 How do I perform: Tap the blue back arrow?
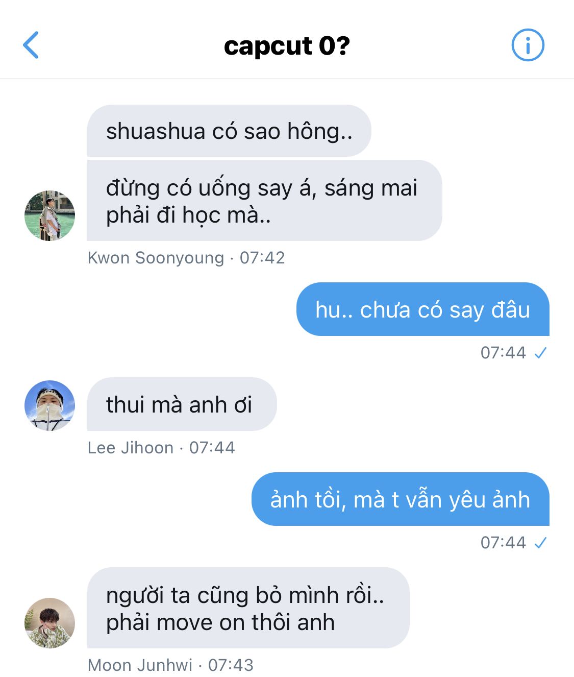[x=31, y=45]
